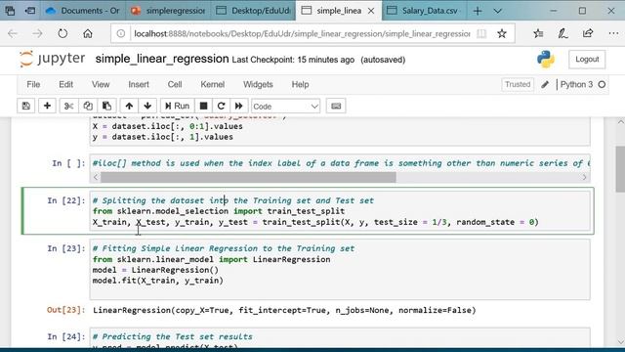Open the Edit menu
625x352 pixels.
pos(65,85)
